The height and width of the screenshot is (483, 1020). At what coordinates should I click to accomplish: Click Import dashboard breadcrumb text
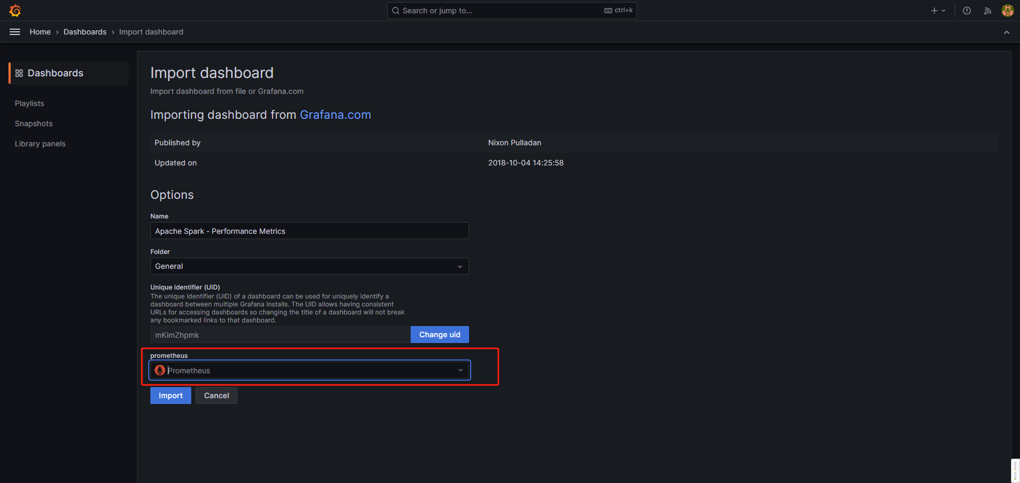pos(151,32)
